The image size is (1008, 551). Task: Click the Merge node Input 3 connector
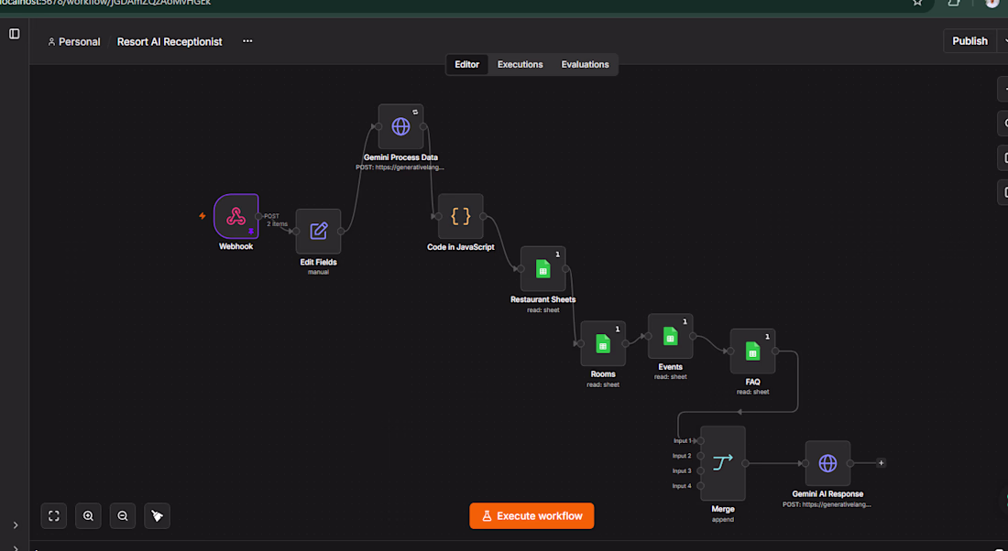tap(701, 470)
